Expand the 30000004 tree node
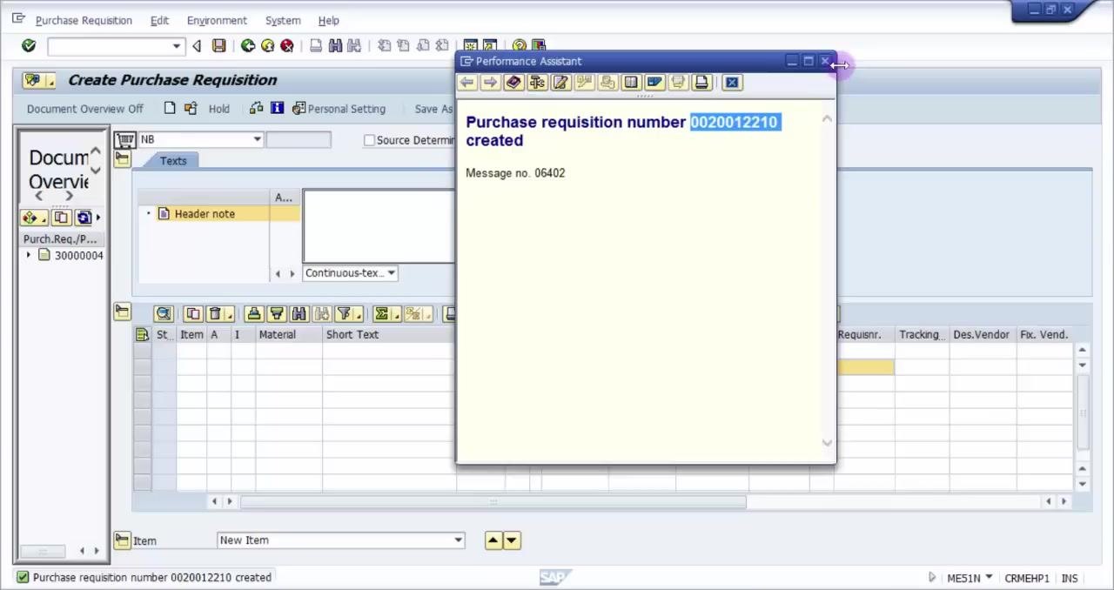 coord(29,255)
